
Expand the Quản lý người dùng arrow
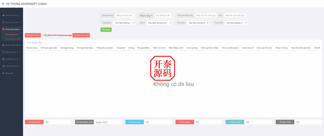click(20, 45)
